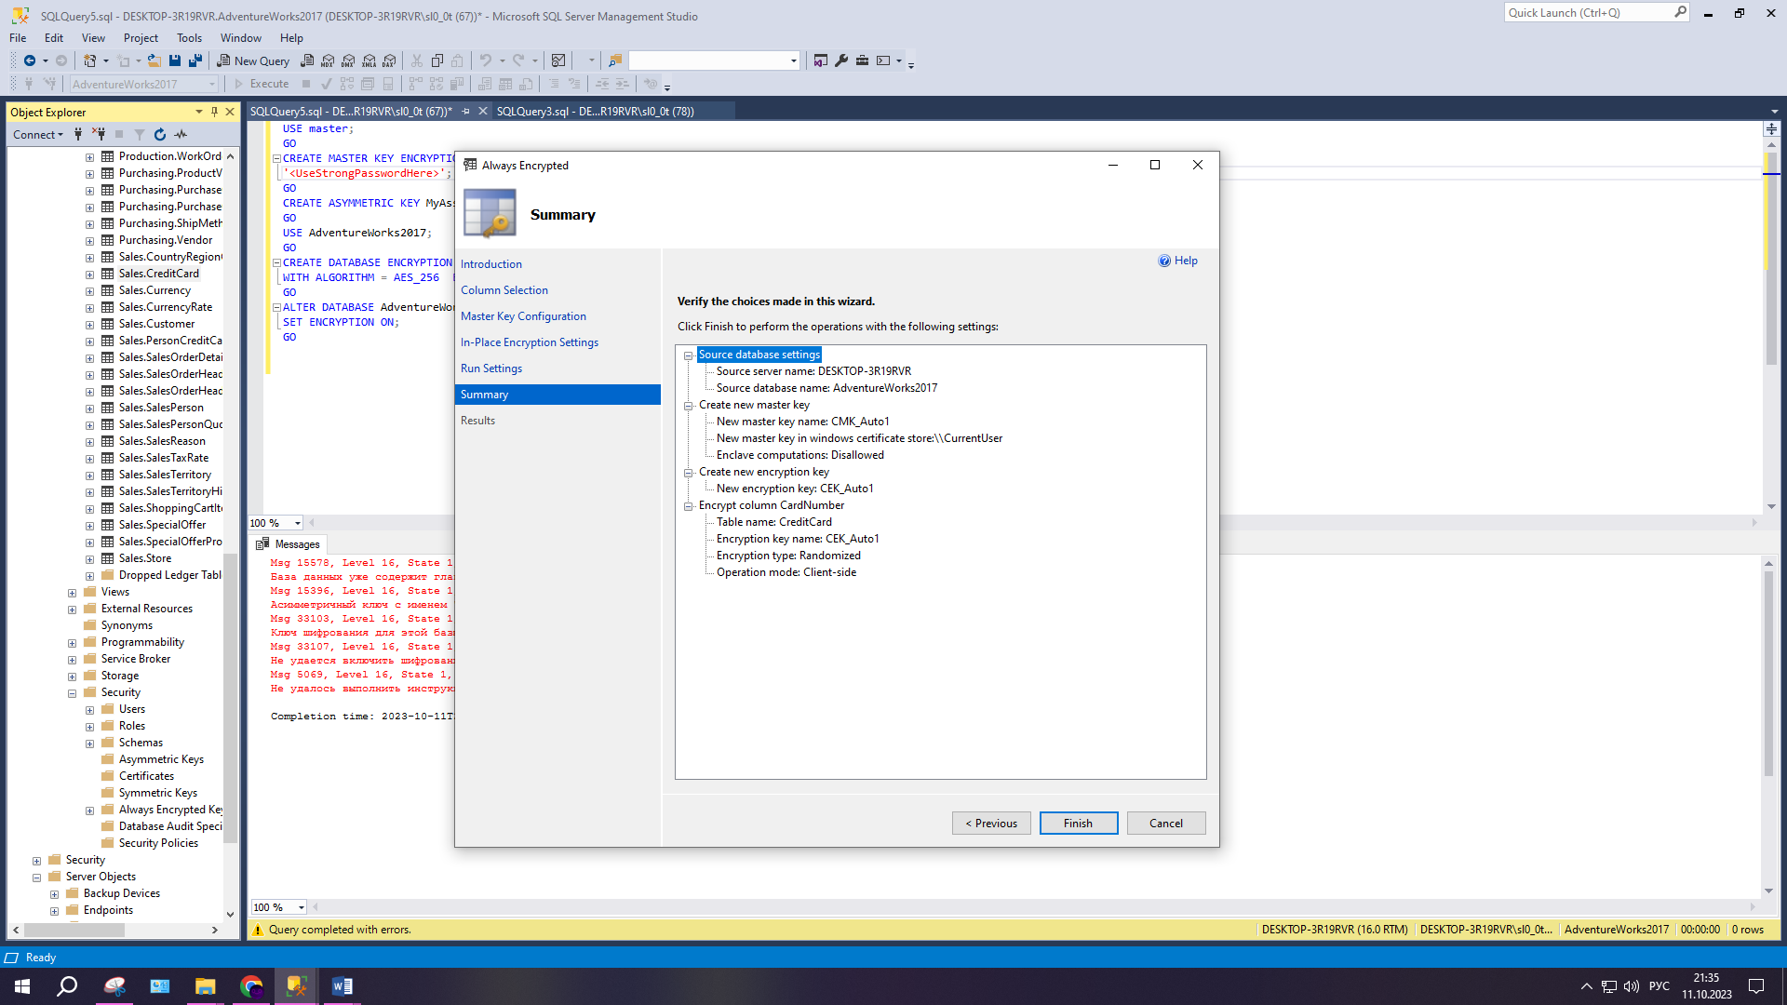Click Cancel in Always Encrypted wizard
Image resolution: width=1787 pixels, height=1005 pixels.
pos(1166,824)
